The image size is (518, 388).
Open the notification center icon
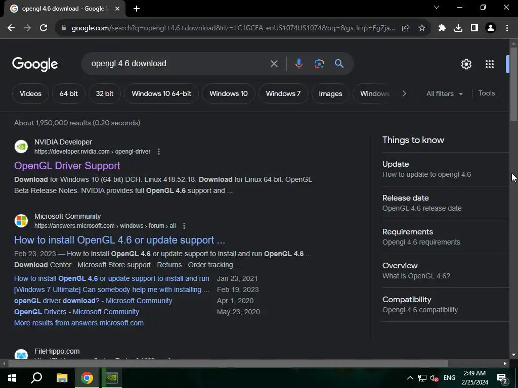(502, 378)
